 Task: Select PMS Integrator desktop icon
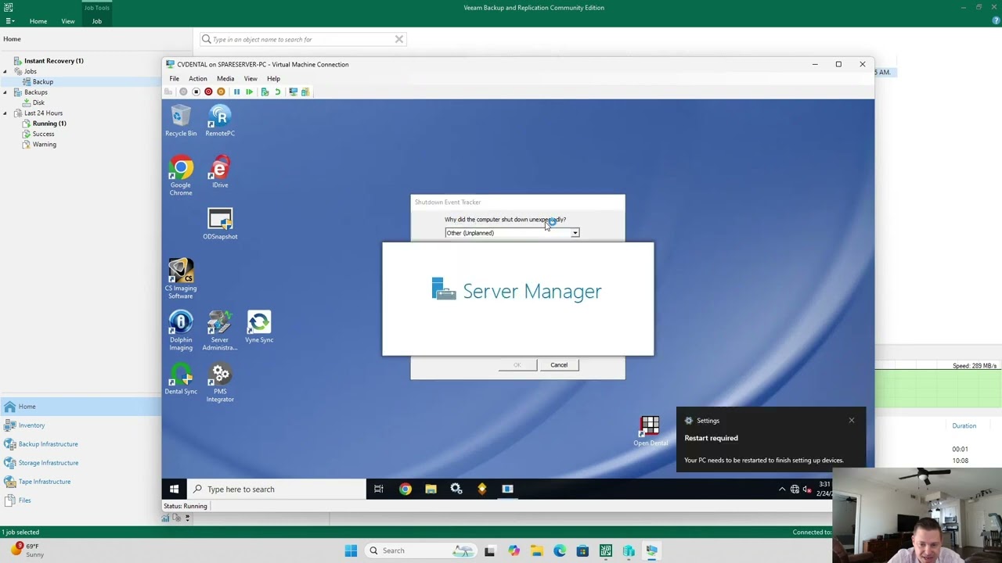pyautogui.click(x=220, y=383)
